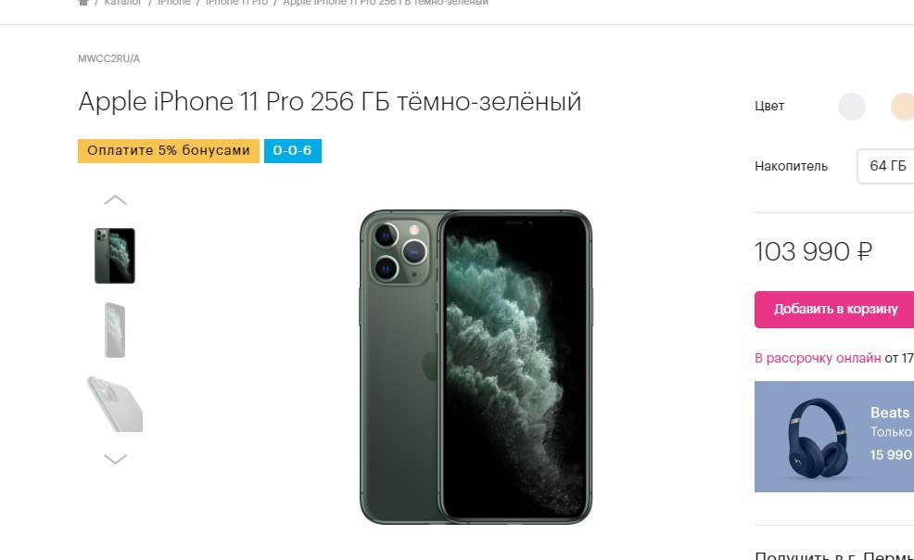
Task: Select the 64 ГБ storage option
Action: click(886, 166)
